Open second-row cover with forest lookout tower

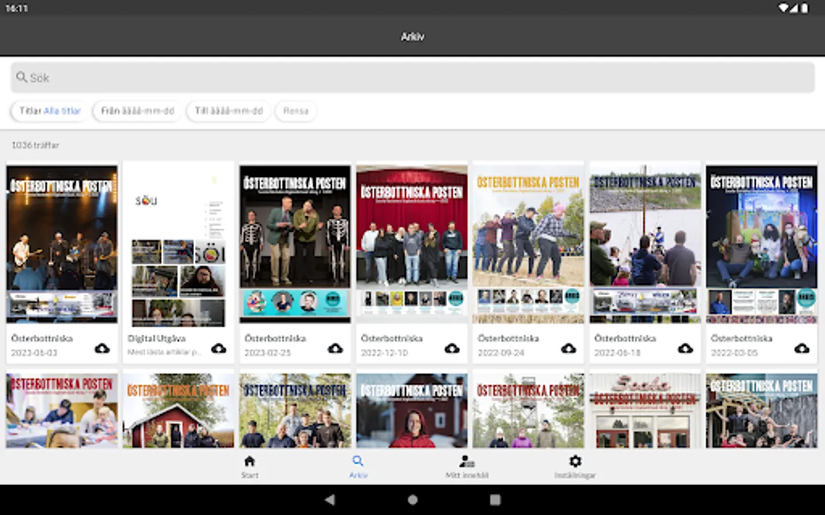[x=528, y=410]
